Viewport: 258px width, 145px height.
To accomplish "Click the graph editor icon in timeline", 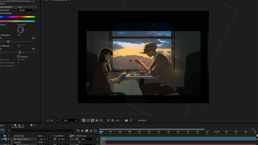I will (95, 131).
